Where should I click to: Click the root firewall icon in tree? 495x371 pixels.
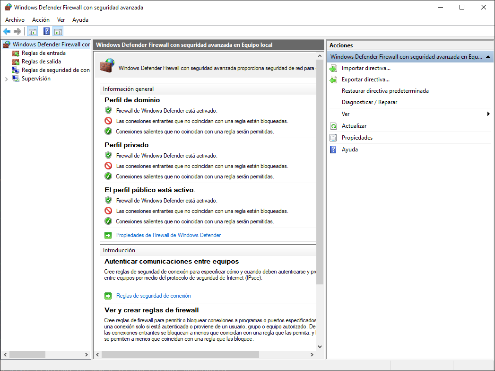coord(7,44)
